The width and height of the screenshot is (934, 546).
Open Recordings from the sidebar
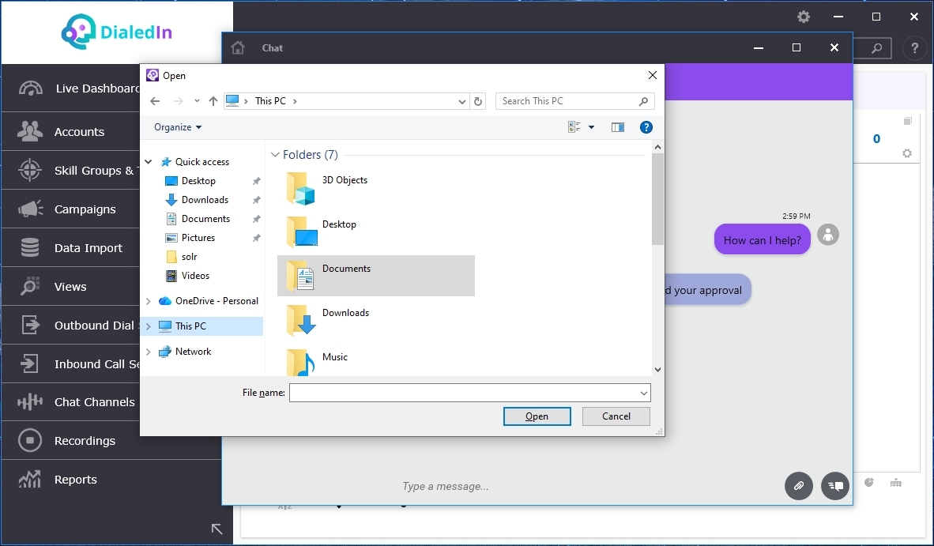tap(85, 441)
